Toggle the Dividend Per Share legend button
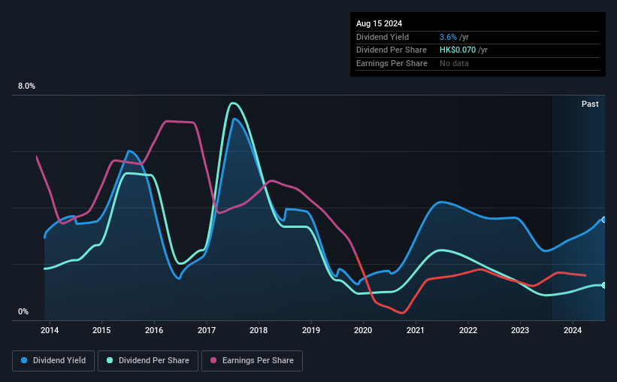Viewport: 617px width, 382px height. coord(148,361)
